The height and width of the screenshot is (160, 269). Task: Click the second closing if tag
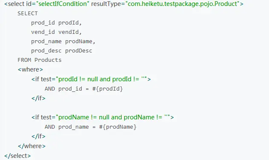point(38,136)
